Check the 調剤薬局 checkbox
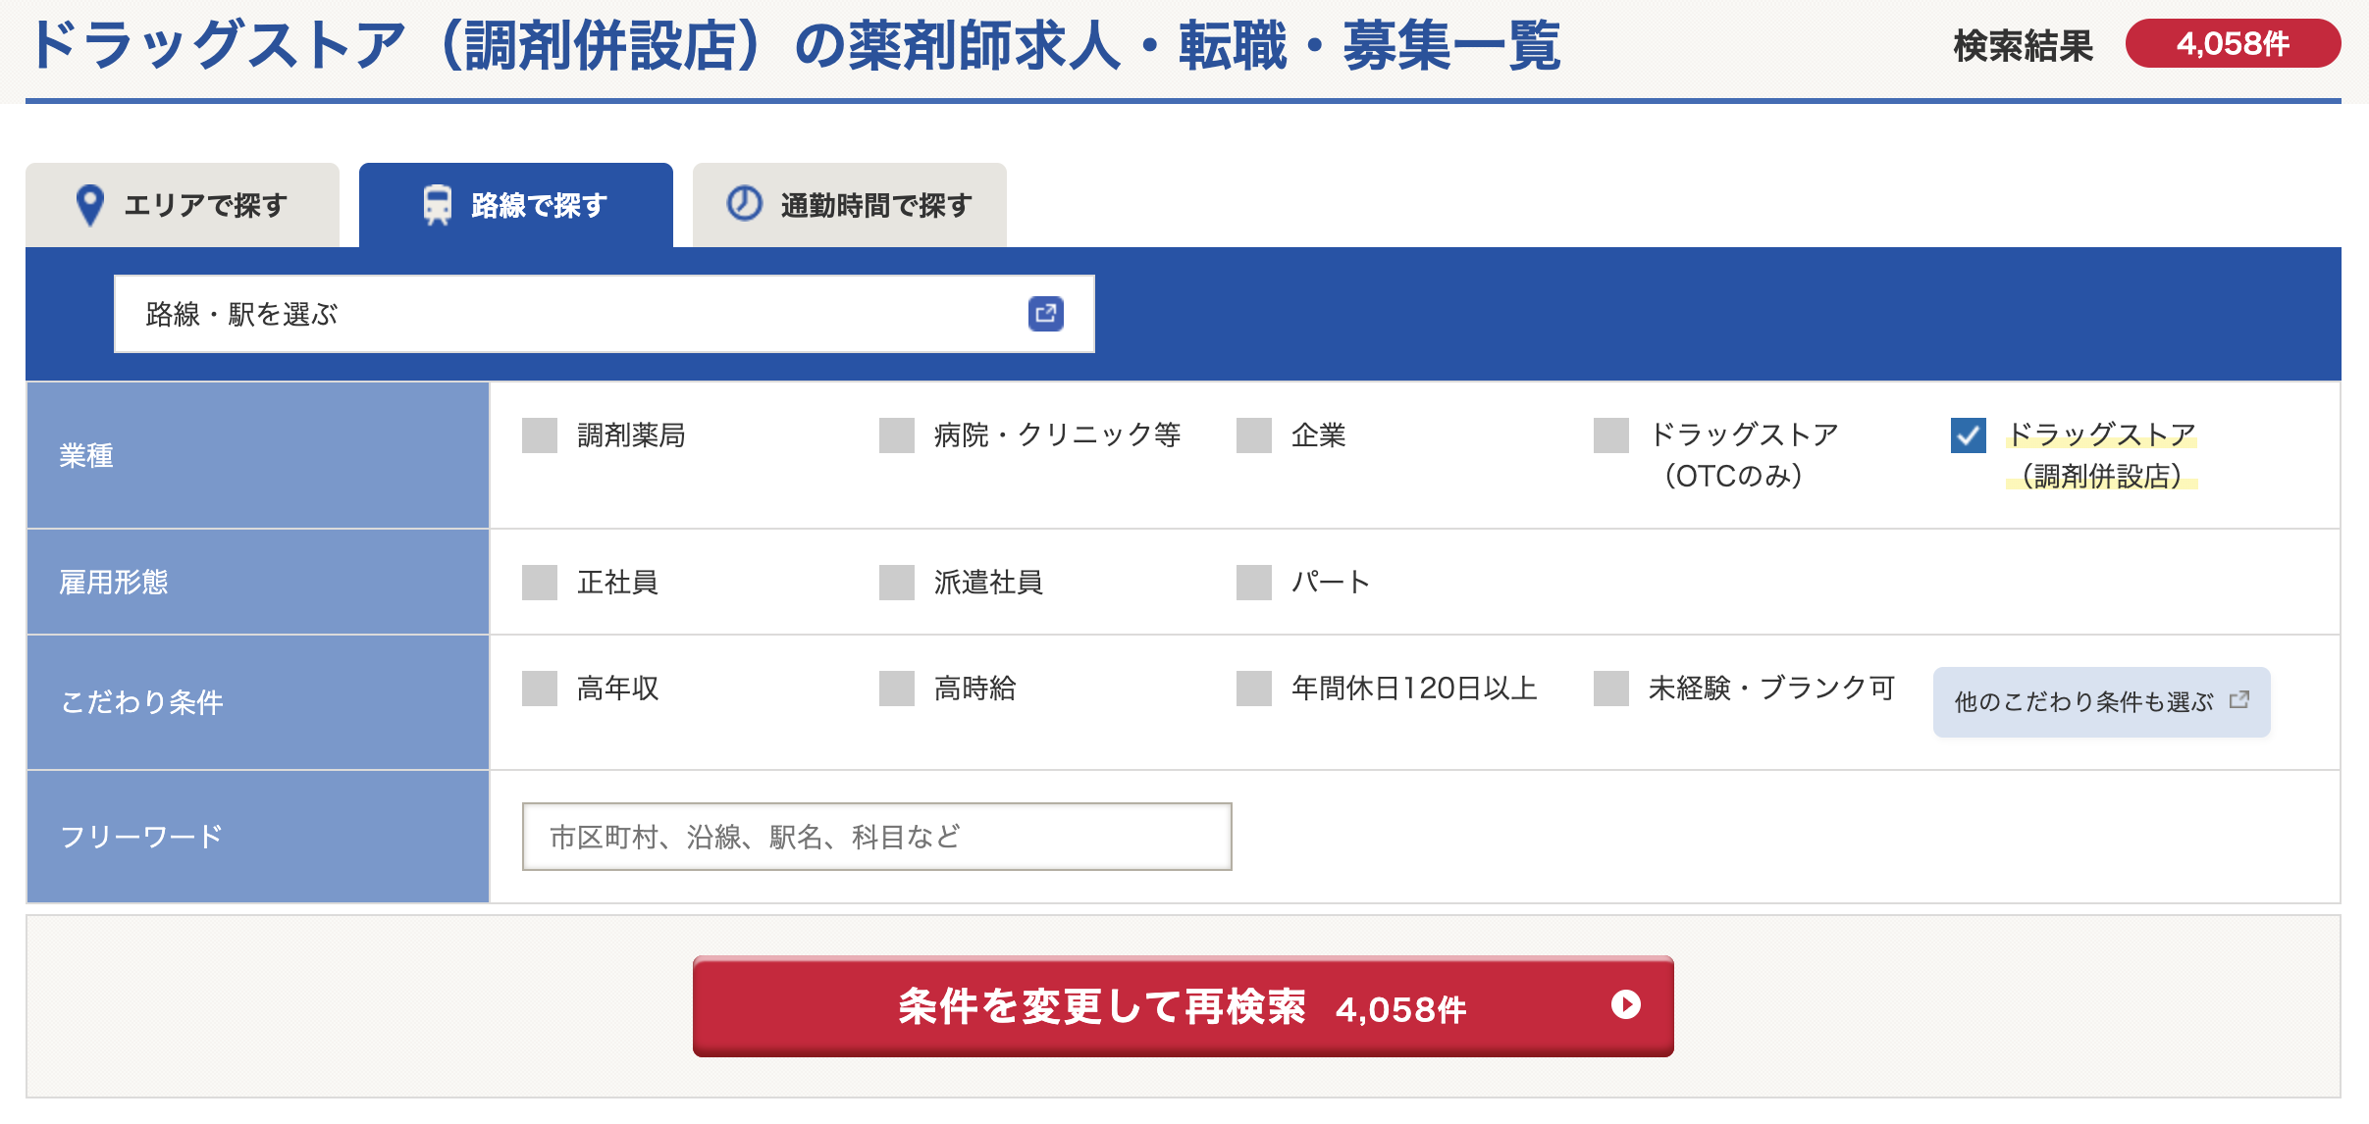Image resolution: width=2369 pixels, height=1124 pixels. [540, 435]
